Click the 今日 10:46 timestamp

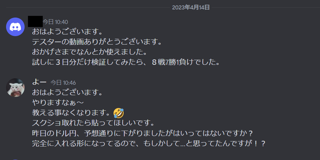(x=63, y=83)
